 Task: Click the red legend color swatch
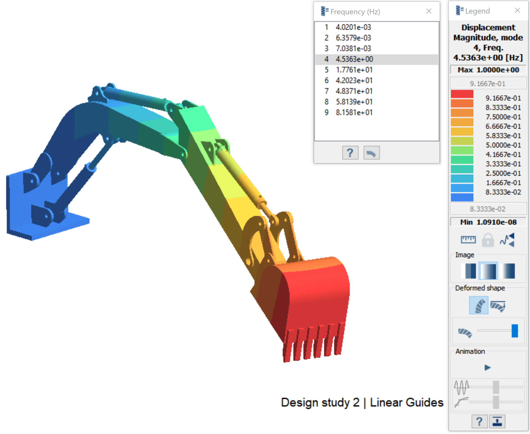point(462,94)
